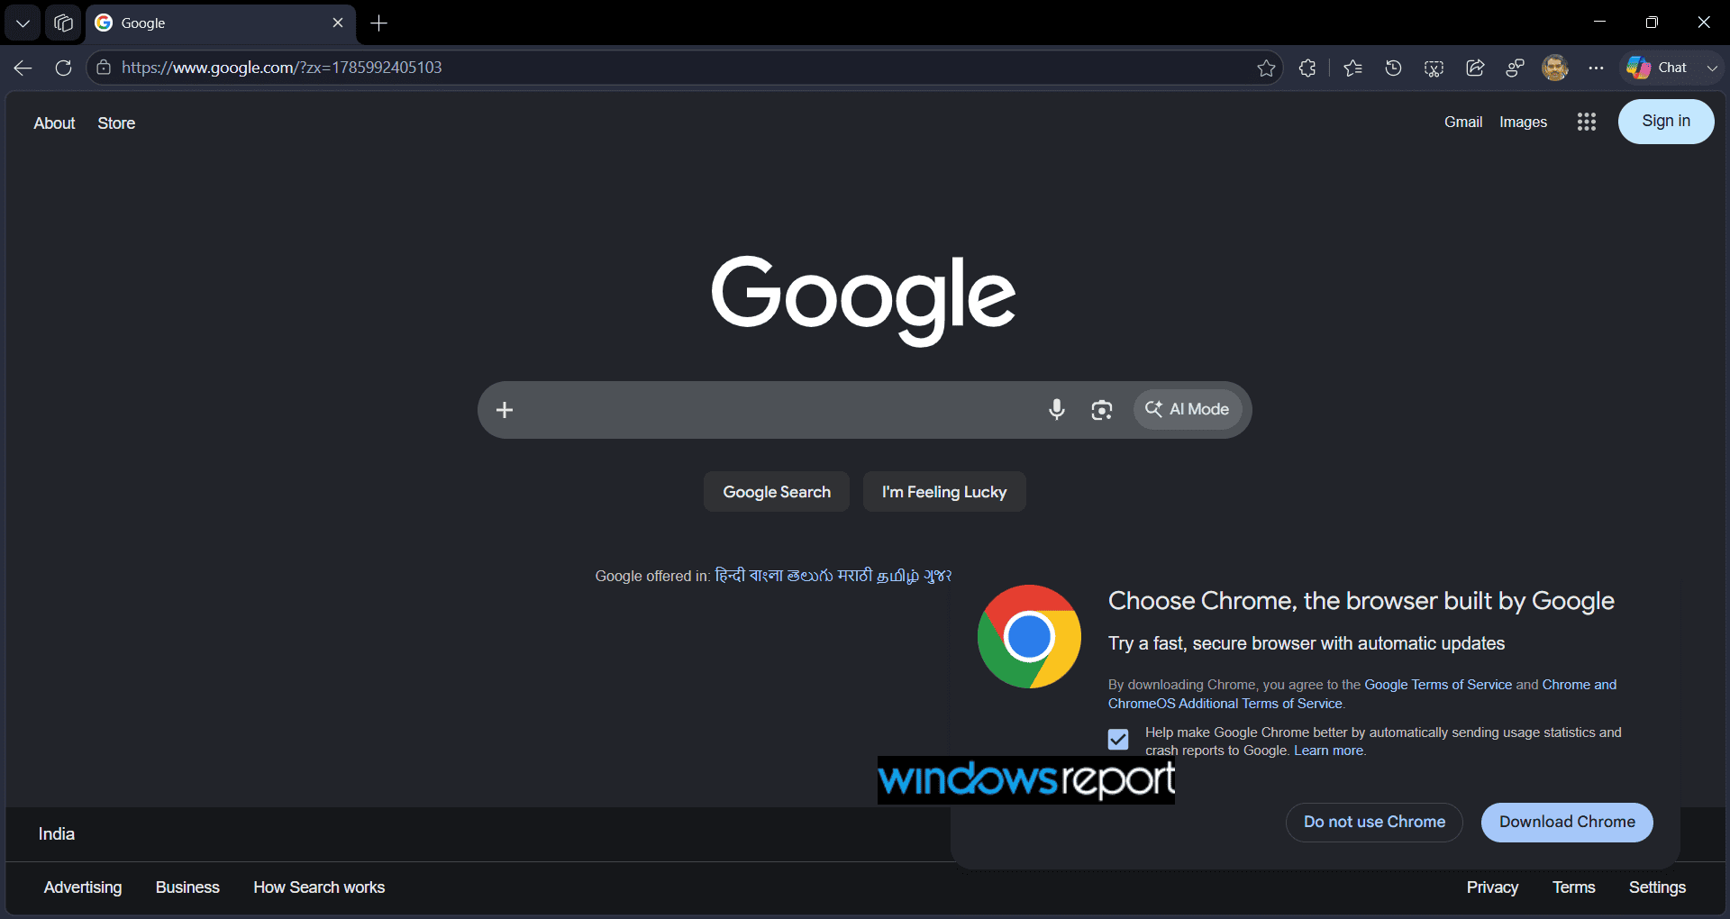Close the Google tab
Image resolution: width=1730 pixels, height=919 pixels.
pyautogui.click(x=338, y=23)
